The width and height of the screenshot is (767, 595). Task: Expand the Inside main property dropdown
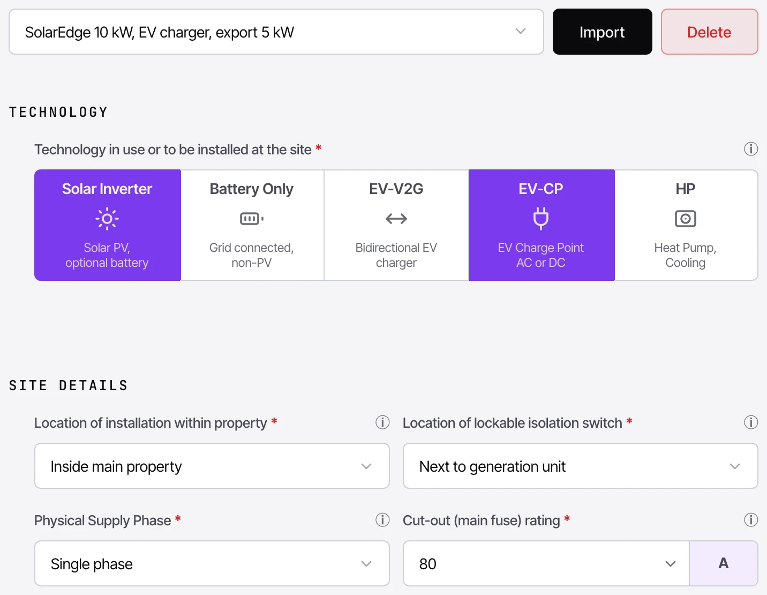coord(212,466)
